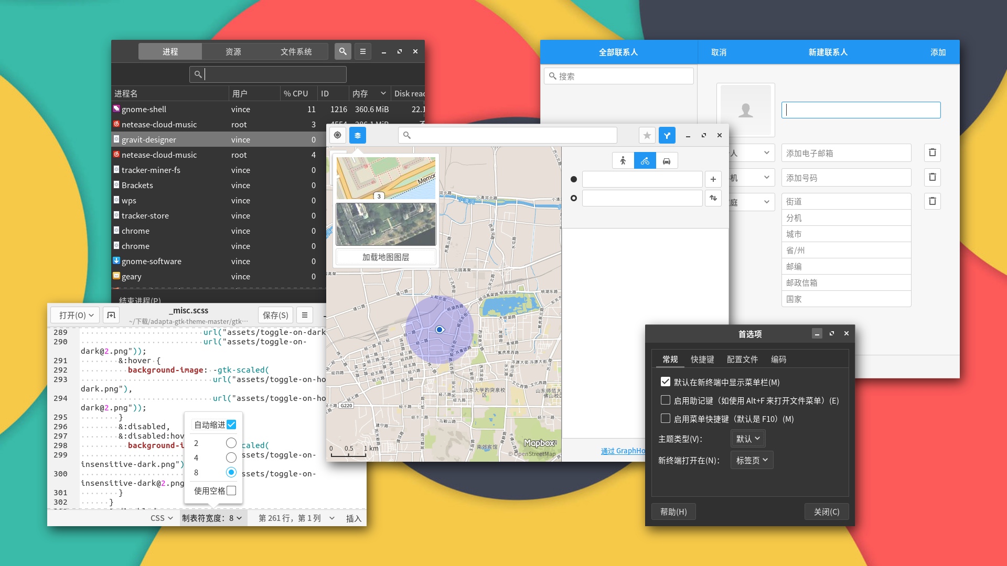Reverse the route with swap arrows button

[713, 198]
